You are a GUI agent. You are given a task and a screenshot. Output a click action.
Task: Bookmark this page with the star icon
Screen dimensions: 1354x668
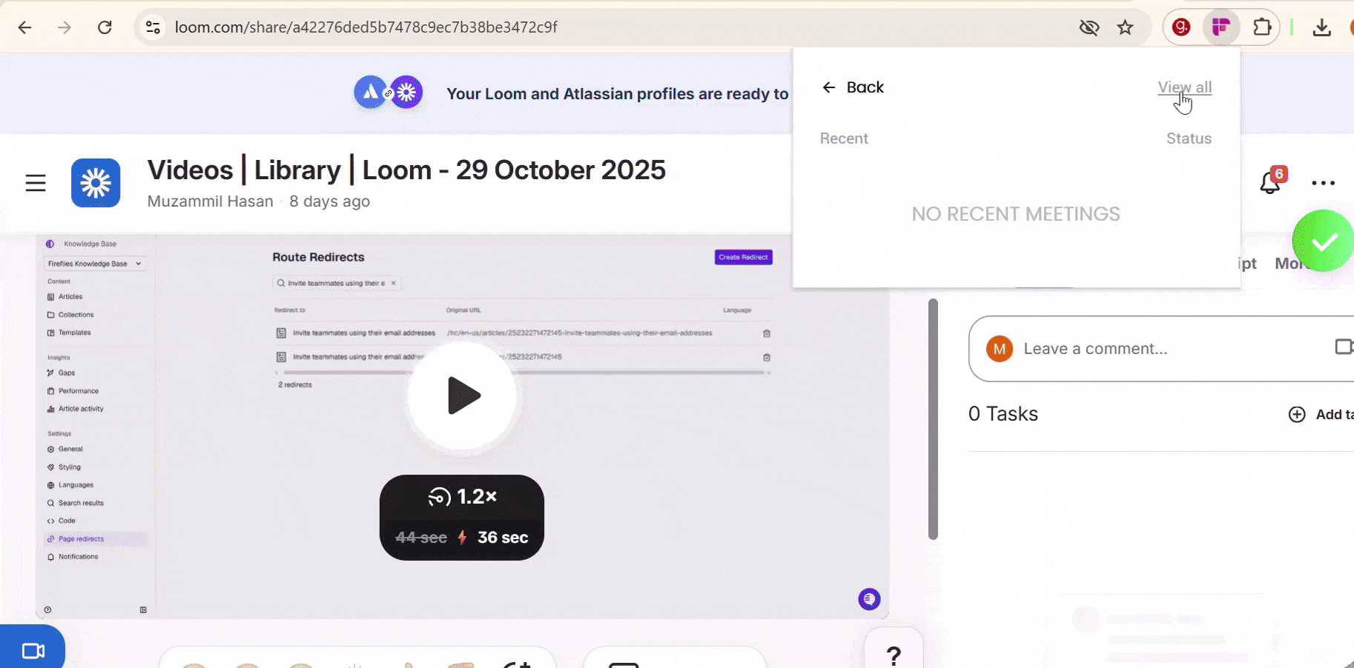click(1125, 27)
